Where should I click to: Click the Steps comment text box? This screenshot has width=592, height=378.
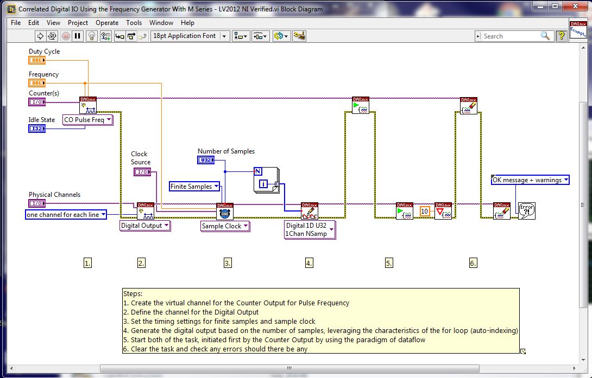321,321
